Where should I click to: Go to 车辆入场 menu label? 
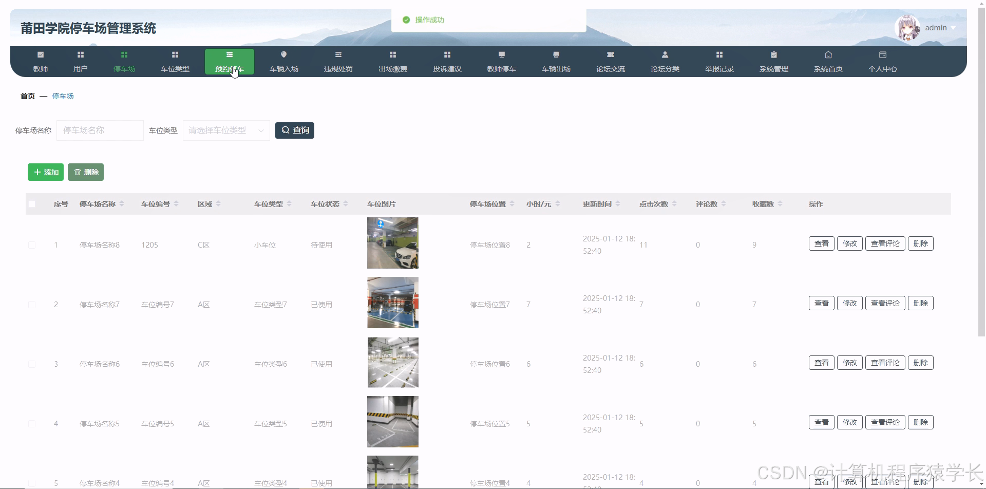(x=284, y=69)
